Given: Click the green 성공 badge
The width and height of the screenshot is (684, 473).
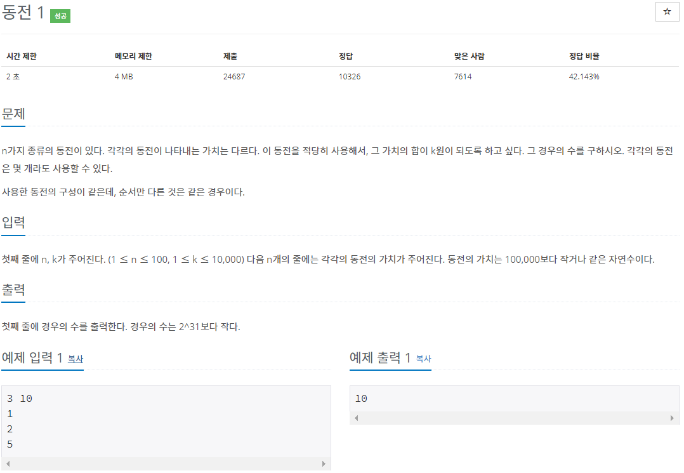Looking at the screenshot, I should (60, 16).
